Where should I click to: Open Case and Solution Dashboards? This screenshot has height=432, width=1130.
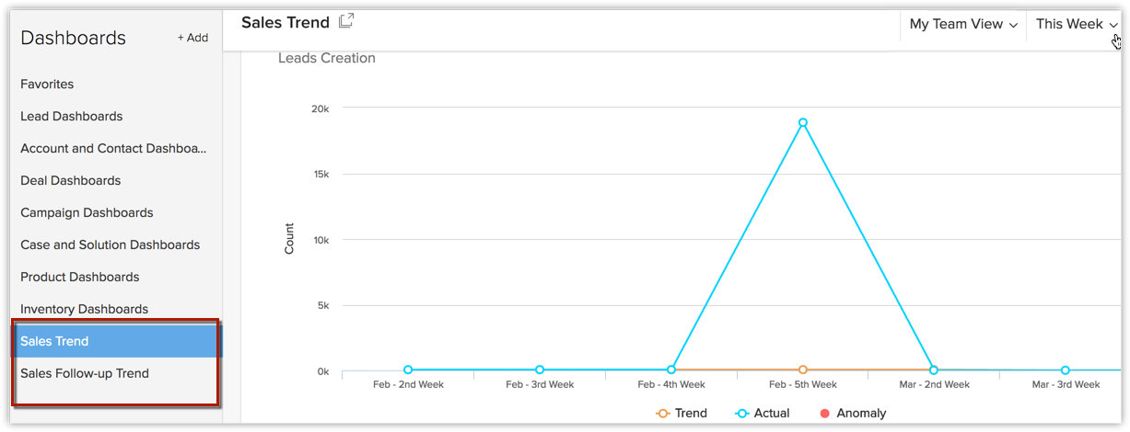(x=110, y=244)
